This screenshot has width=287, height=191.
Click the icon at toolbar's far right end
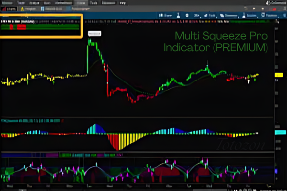click(283, 16)
